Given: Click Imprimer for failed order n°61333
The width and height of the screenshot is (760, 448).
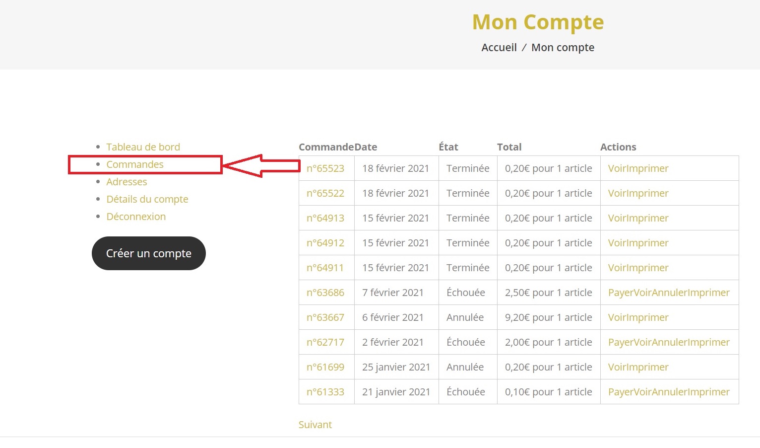Looking at the screenshot, I should click(x=708, y=392).
